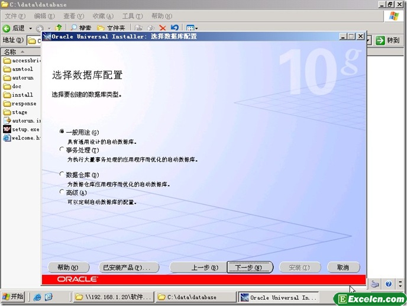Select the autorun.inf file icon
Image resolution: width=407 pixels, height=306 pixels.
pyautogui.click(x=7, y=121)
